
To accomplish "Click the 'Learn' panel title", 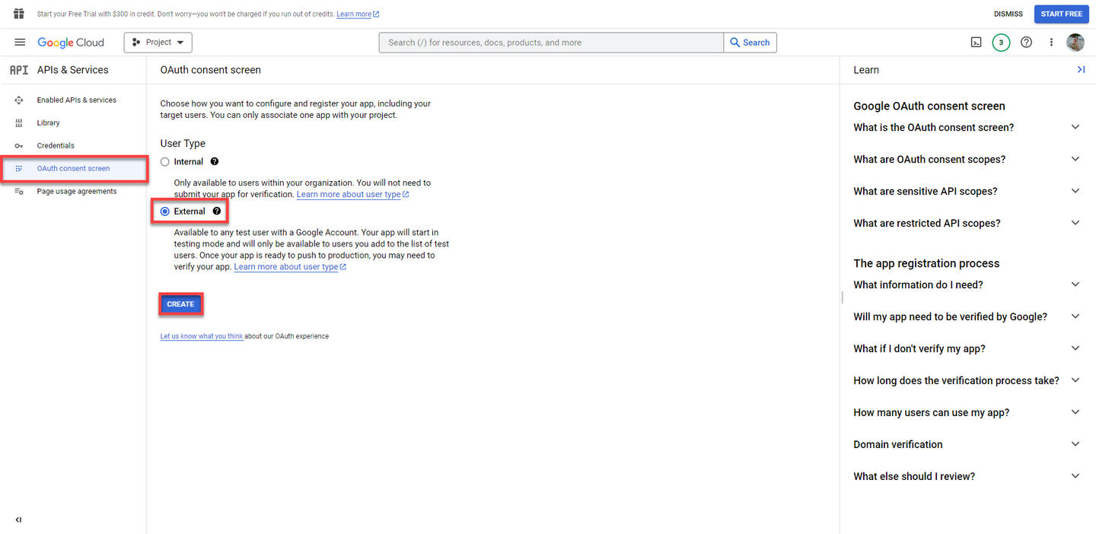I will coord(866,70).
